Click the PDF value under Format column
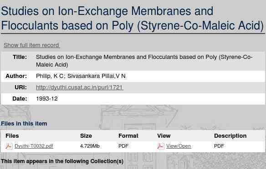The width and height of the screenshot is (266, 169). pyautogui.click(x=123, y=146)
